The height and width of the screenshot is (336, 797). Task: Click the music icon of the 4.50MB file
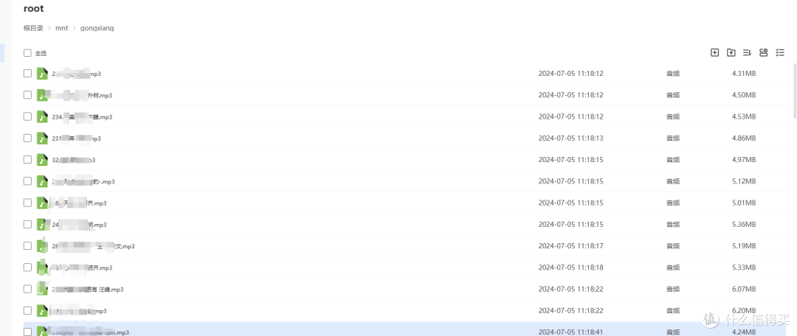pyautogui.click(x=42, y=95)
